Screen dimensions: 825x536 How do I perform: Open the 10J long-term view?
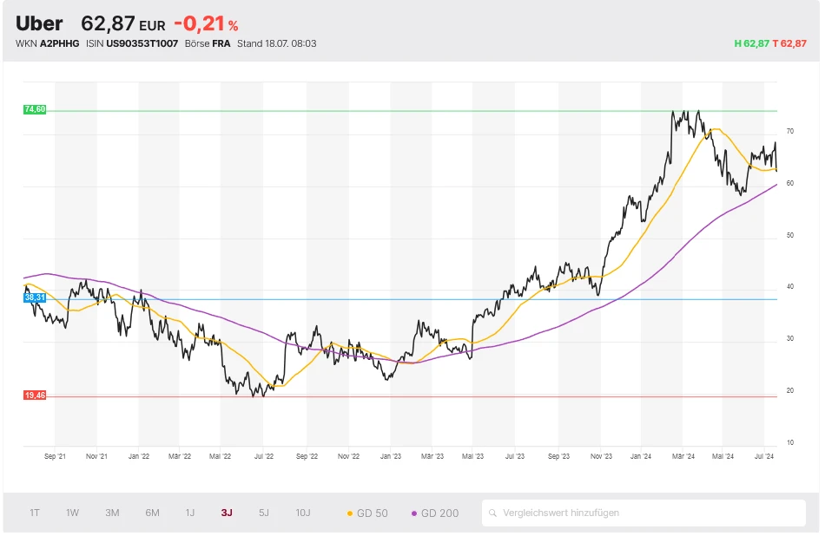coord(302,513)
